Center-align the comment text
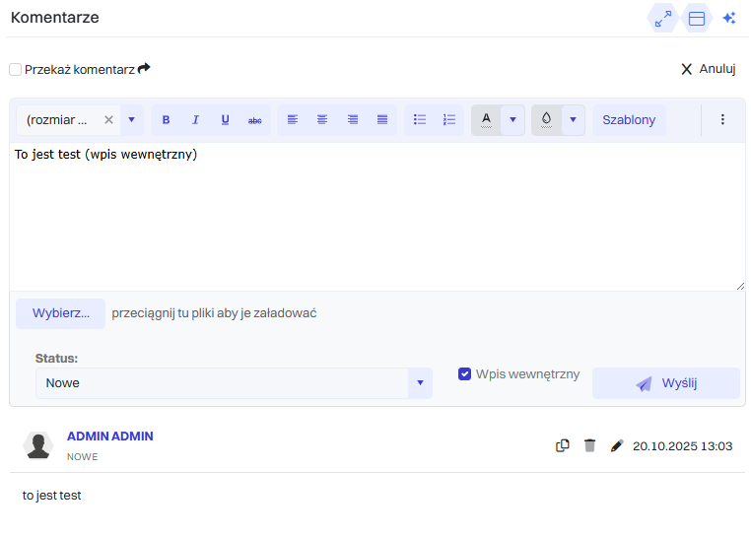The width and height of the screenshot is (751, 537). 322,120
